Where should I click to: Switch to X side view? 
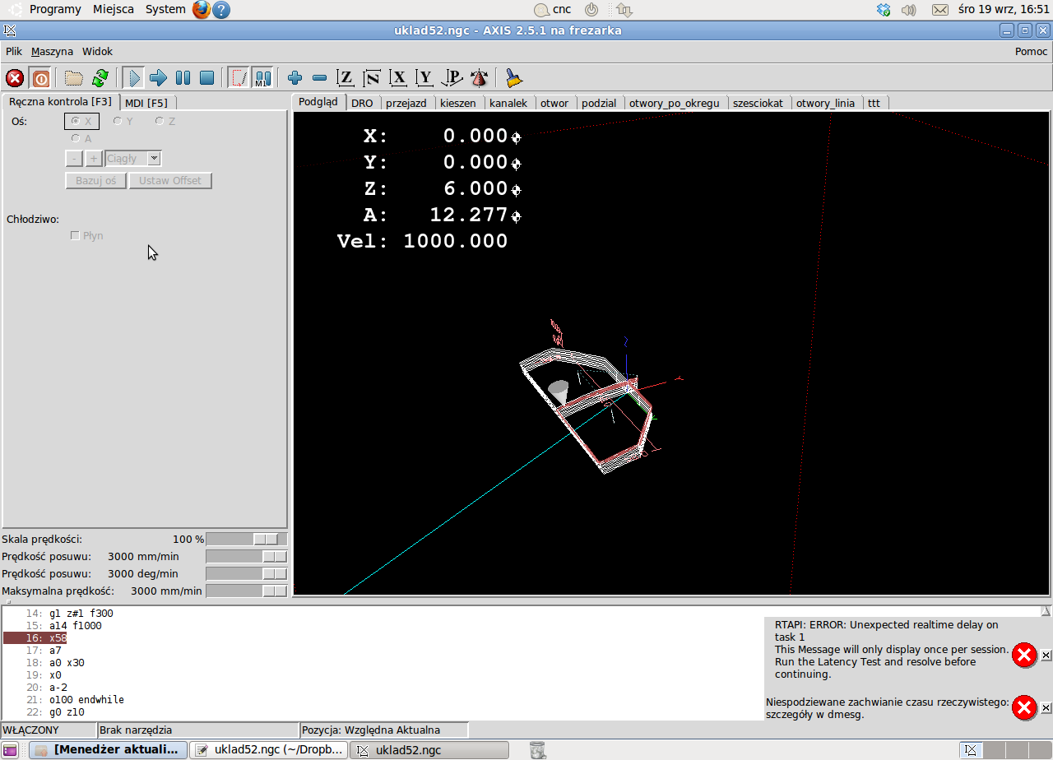tap(399, 78)
